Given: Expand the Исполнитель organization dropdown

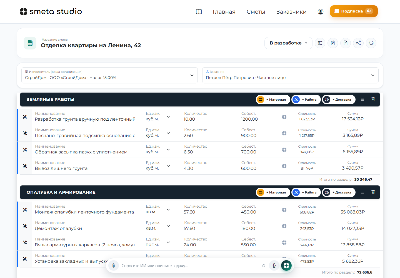Looking at the screenshot, I should pos(109,75).
